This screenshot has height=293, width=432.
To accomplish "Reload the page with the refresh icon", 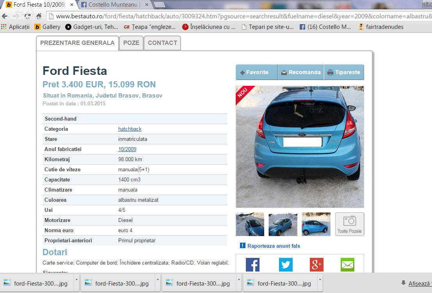I will coord(27,16).
